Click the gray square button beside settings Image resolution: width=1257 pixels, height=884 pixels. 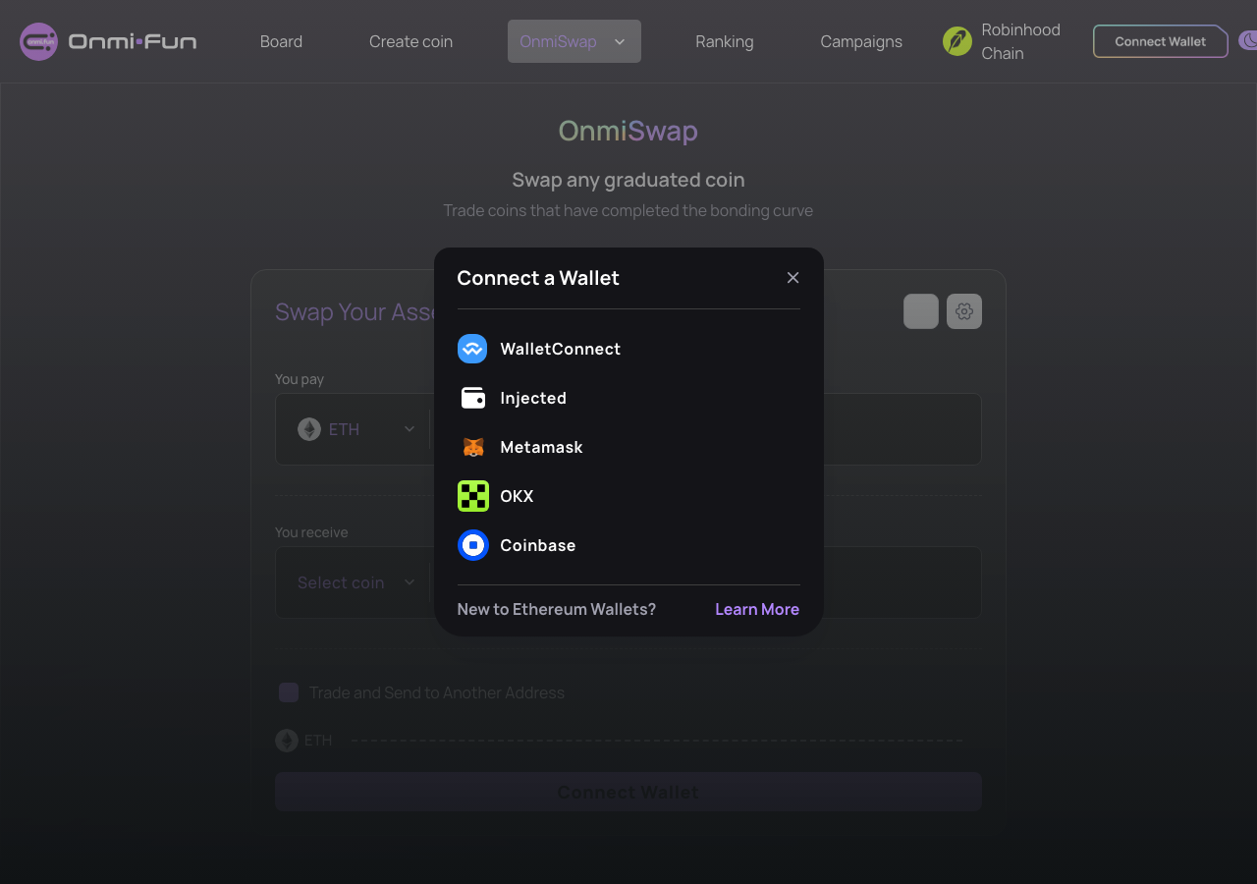pos(921,311)
